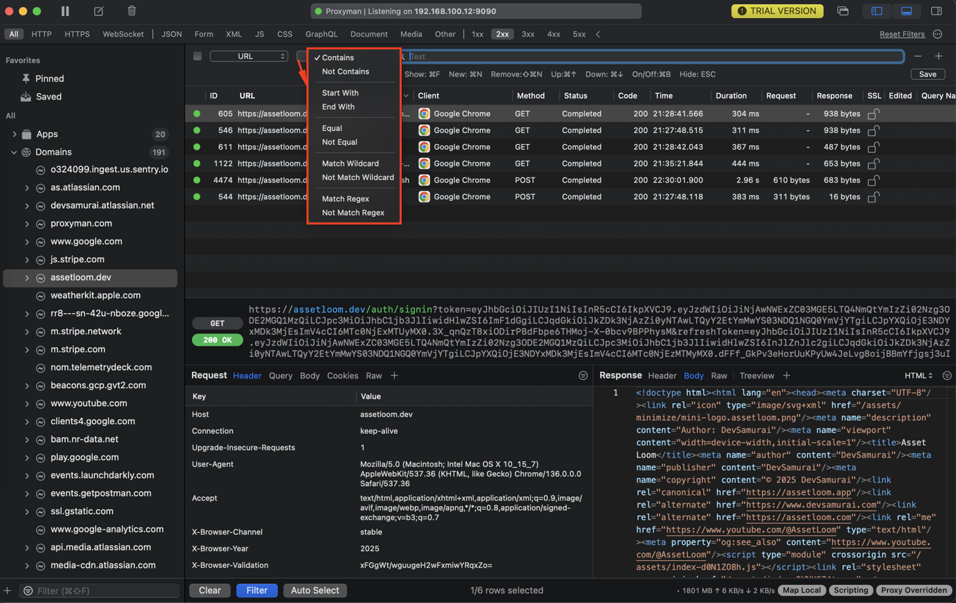
Task: Open filter options icon beside Reset Filters
Action: 937,34
